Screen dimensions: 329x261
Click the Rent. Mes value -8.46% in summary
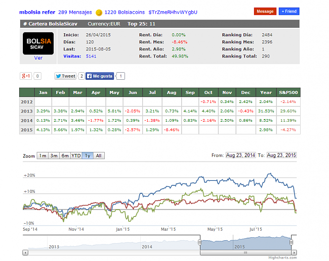(x=179, y=42)
